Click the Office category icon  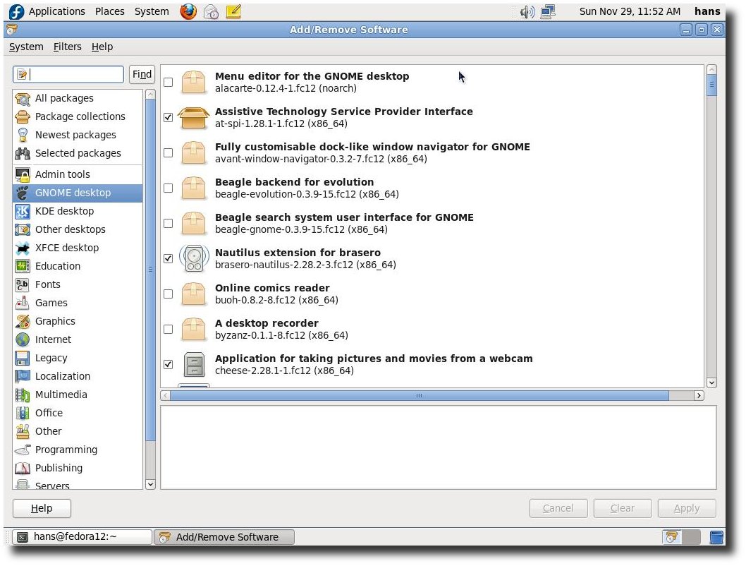[23, 413]
